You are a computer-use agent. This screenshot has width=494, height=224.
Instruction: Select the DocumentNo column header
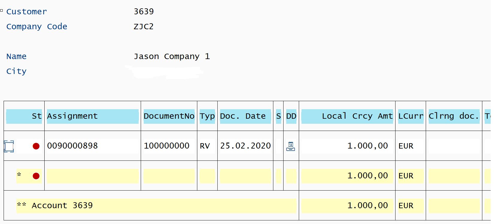click(169, 116)
